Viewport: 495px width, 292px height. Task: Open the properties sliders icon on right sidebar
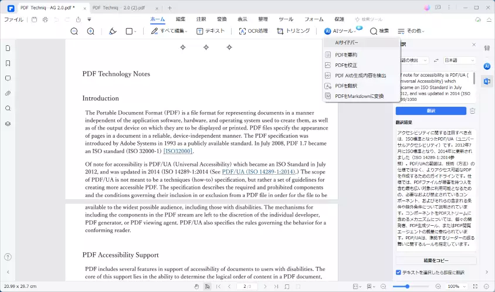click(487, 48)
